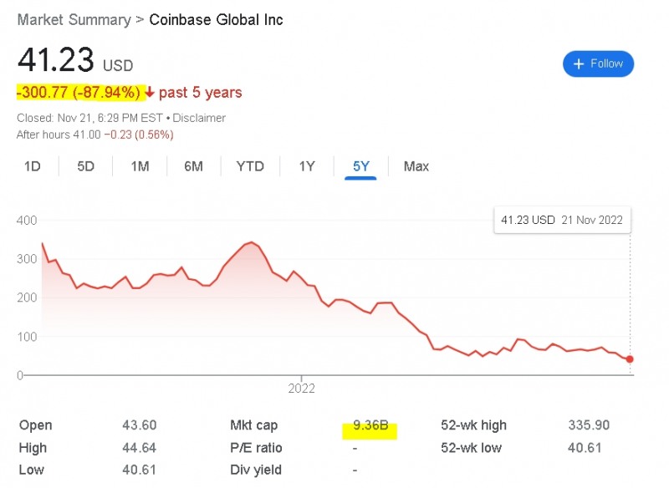
Task: Click the 2022 label on chart axis
Action: click(302, 389)
